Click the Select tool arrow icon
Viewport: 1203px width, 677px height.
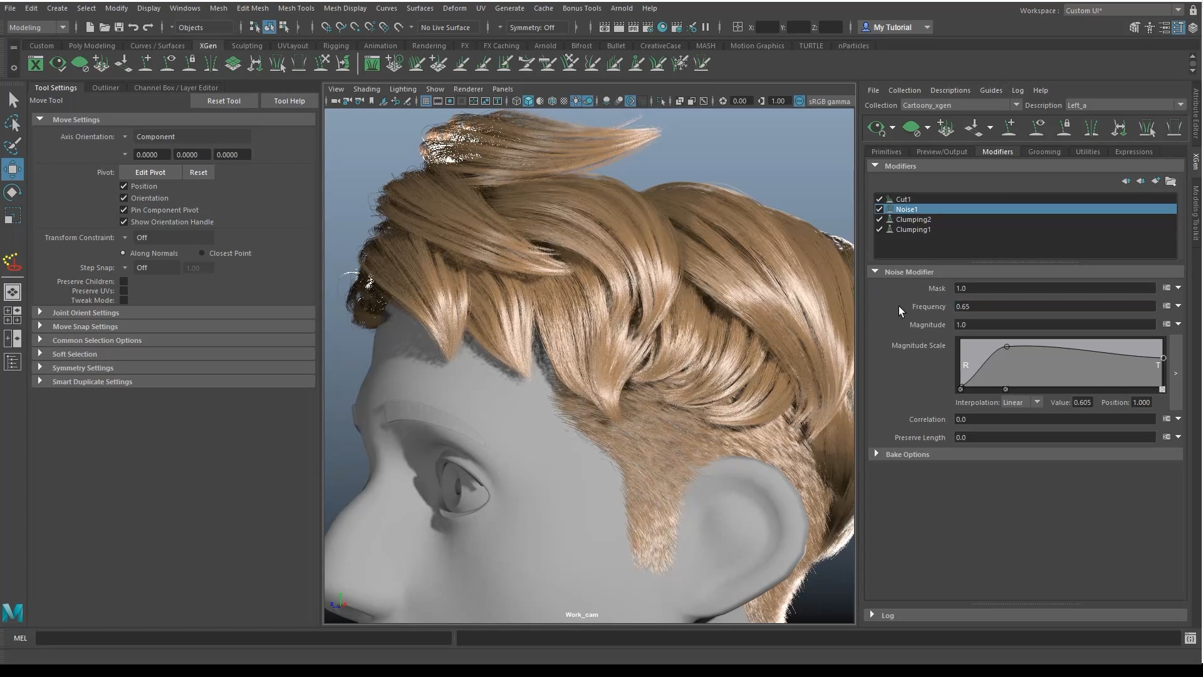[x=13, y=100]
